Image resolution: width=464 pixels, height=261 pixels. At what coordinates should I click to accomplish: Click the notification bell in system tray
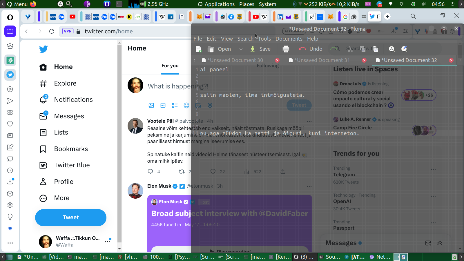click(402, 4)
